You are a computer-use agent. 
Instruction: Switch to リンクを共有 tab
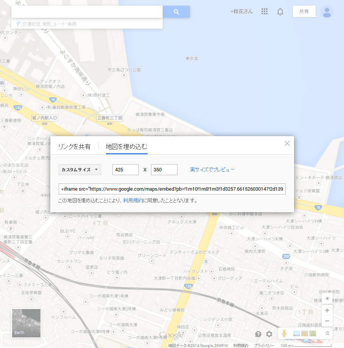point(75,147)
